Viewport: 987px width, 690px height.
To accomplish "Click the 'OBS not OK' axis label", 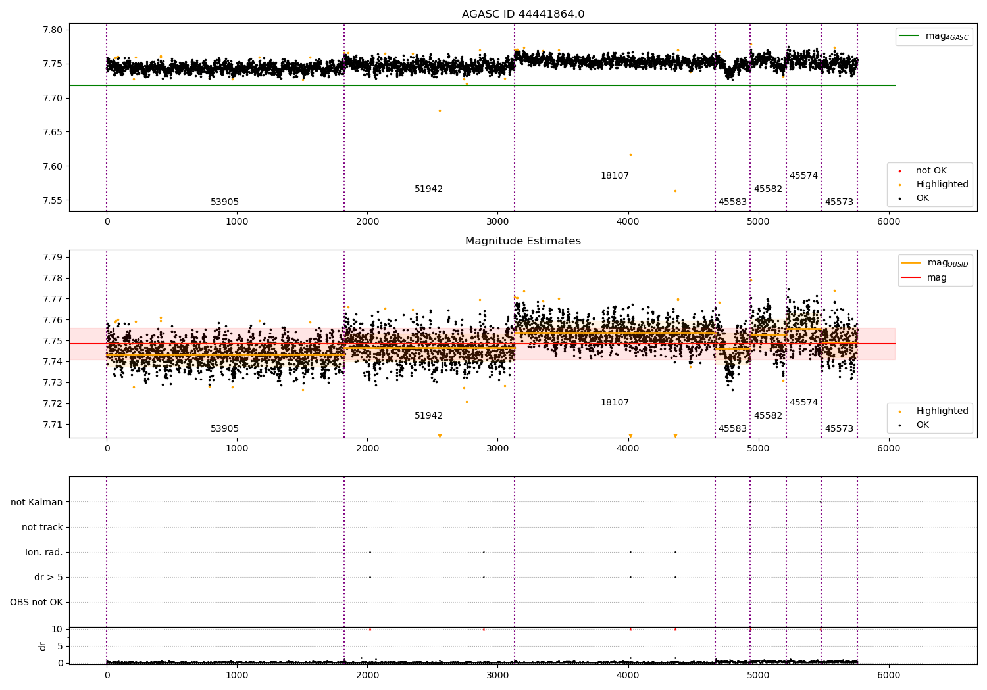I will [x=36, y=602].
